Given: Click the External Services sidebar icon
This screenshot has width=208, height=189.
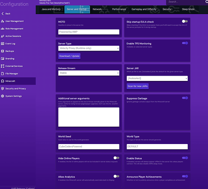Looking at the screenshot, I should click(x=3, y=66).
